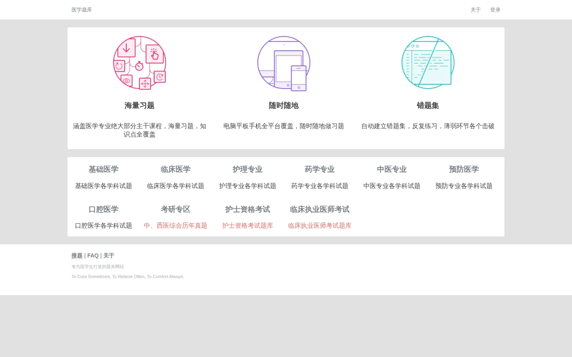Click the pink 海量习题 circular illustration
Image resolution: width=572 pixels, height=357 pixels.
[139, 63]
